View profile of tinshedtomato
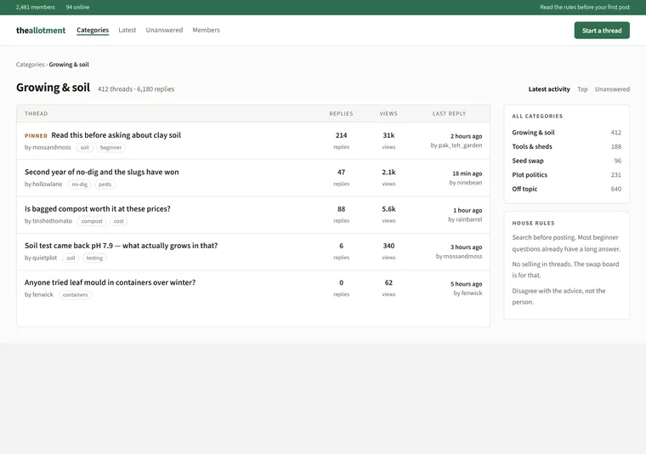This screenshot has width=646, height=454. (52, 221)
